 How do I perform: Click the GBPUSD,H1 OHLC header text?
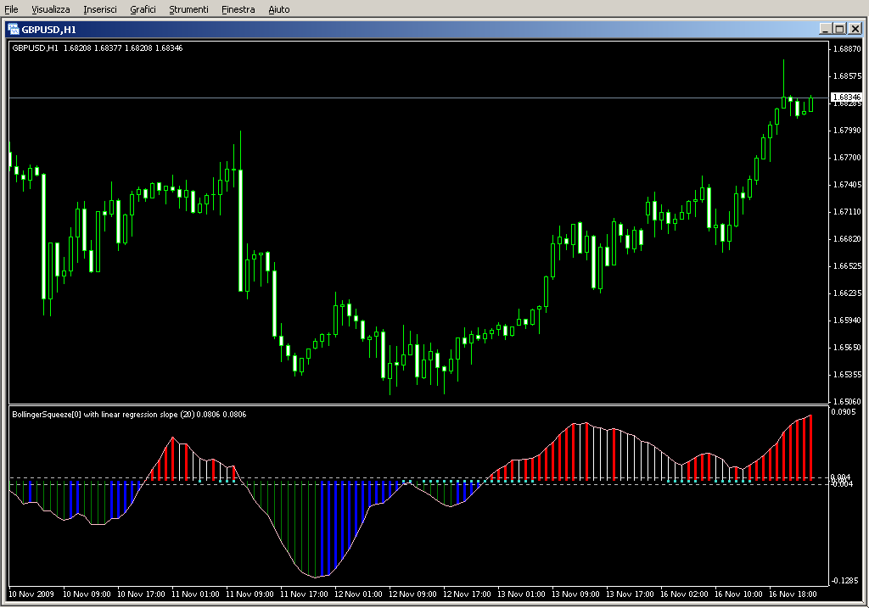click(98, 48)
